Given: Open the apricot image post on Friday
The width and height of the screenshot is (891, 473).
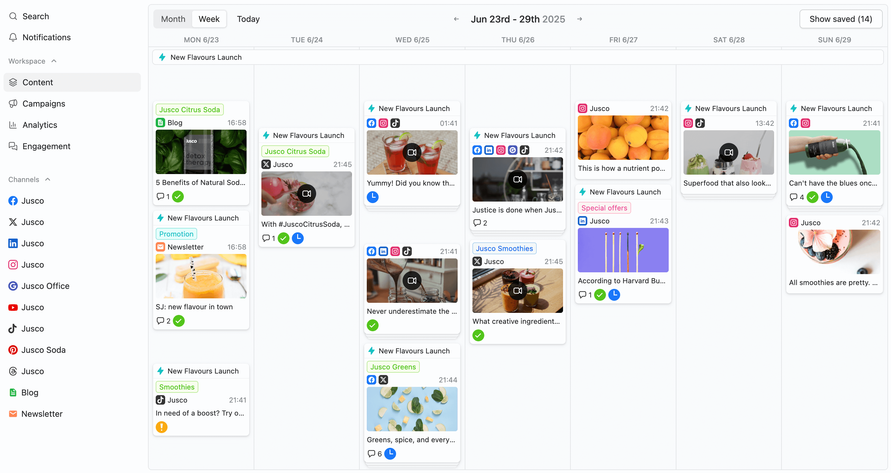Looking at the screenshot, I should click(x=623, y=138).
